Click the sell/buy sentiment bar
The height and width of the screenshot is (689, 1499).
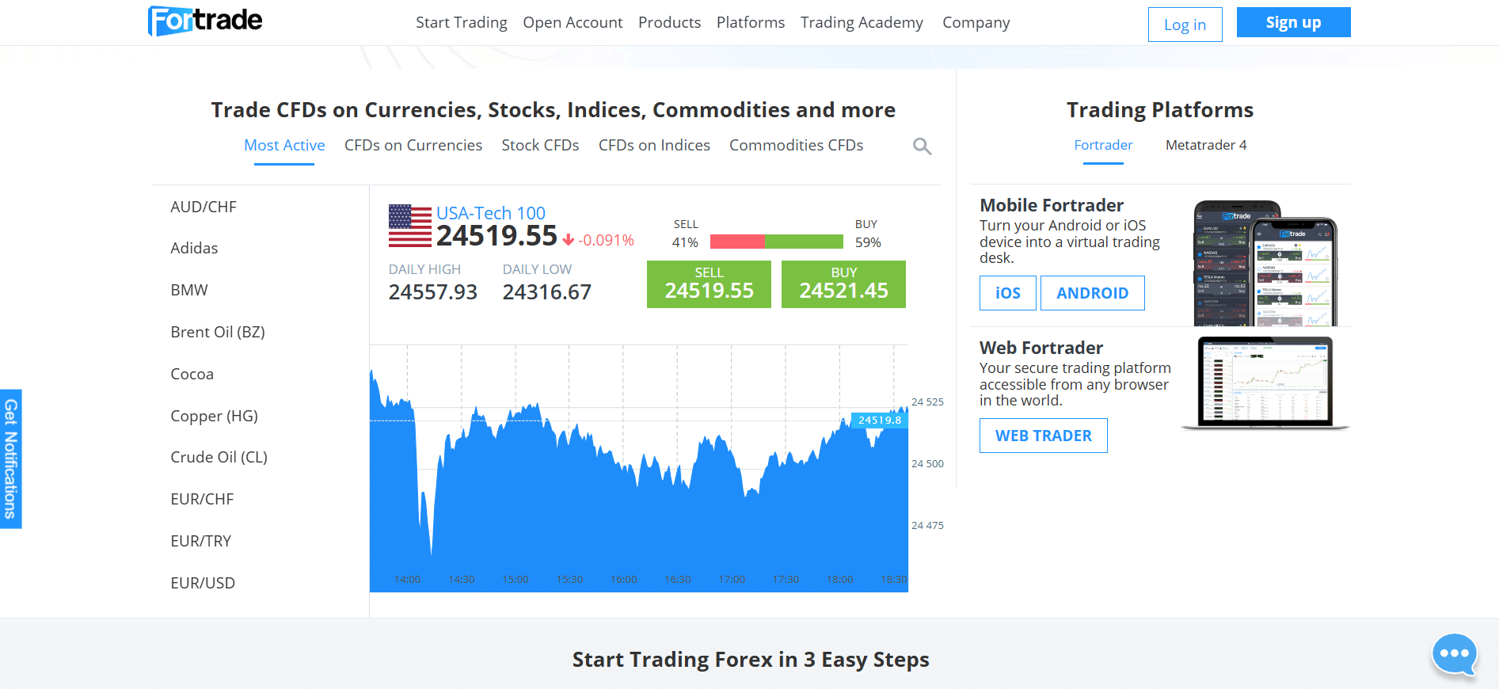coord(777,242)
